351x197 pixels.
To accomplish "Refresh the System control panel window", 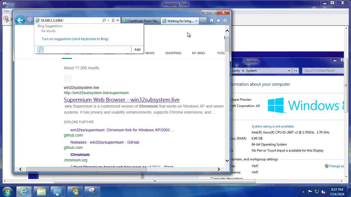I will point(295,71).
